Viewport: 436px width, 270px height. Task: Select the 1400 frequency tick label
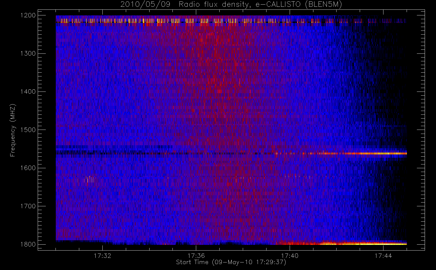(28, 92)
